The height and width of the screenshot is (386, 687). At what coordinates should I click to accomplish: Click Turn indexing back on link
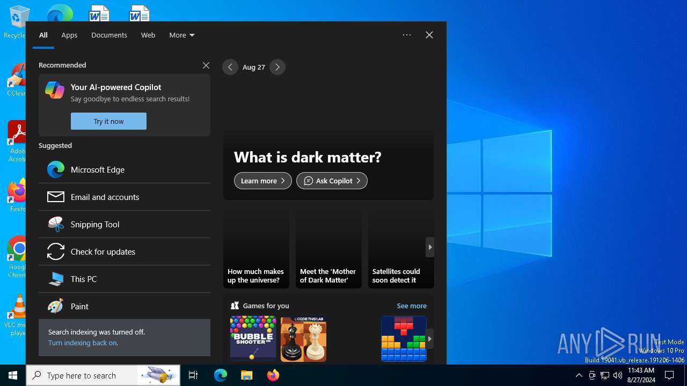[x=83, y=343]
